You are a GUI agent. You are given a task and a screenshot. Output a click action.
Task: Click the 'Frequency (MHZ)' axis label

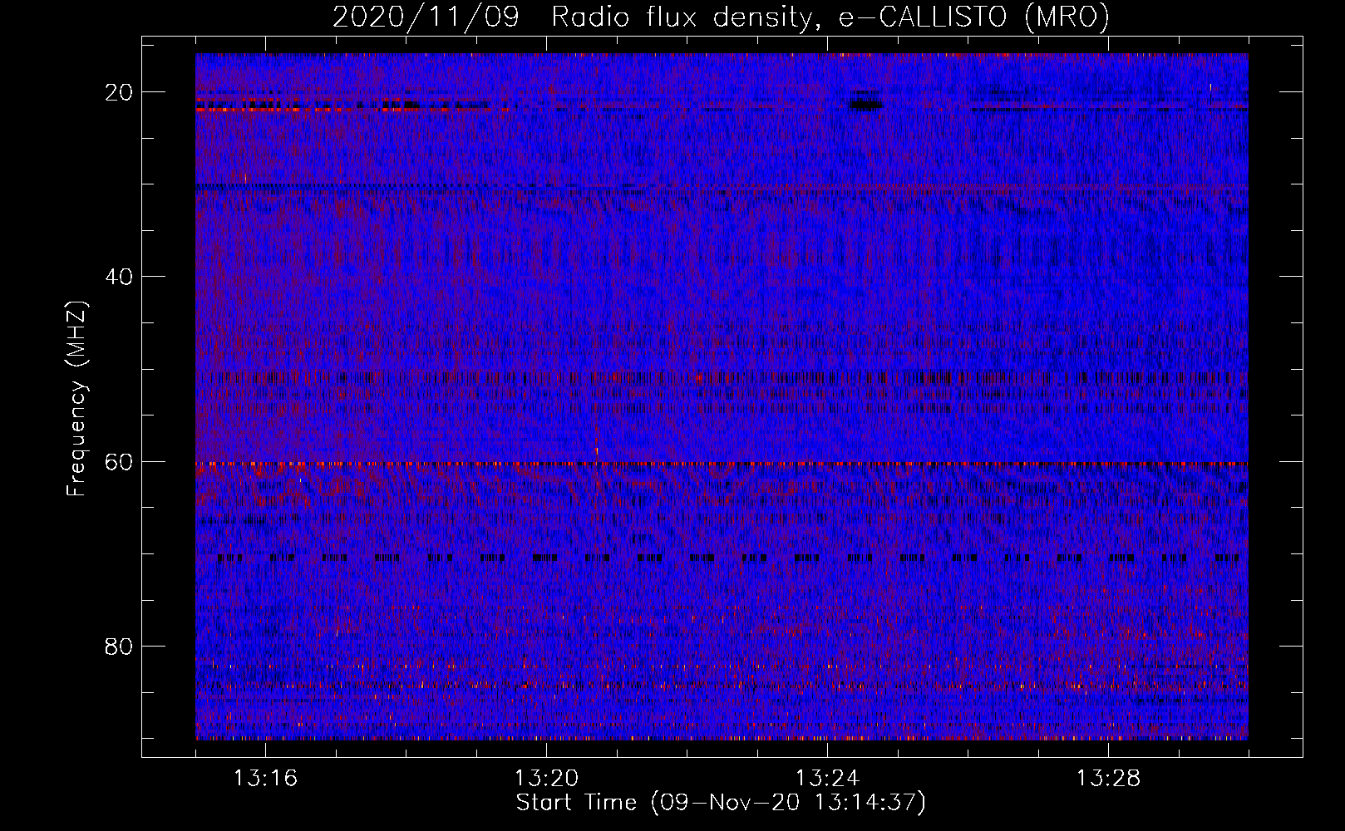click(76, 399)
